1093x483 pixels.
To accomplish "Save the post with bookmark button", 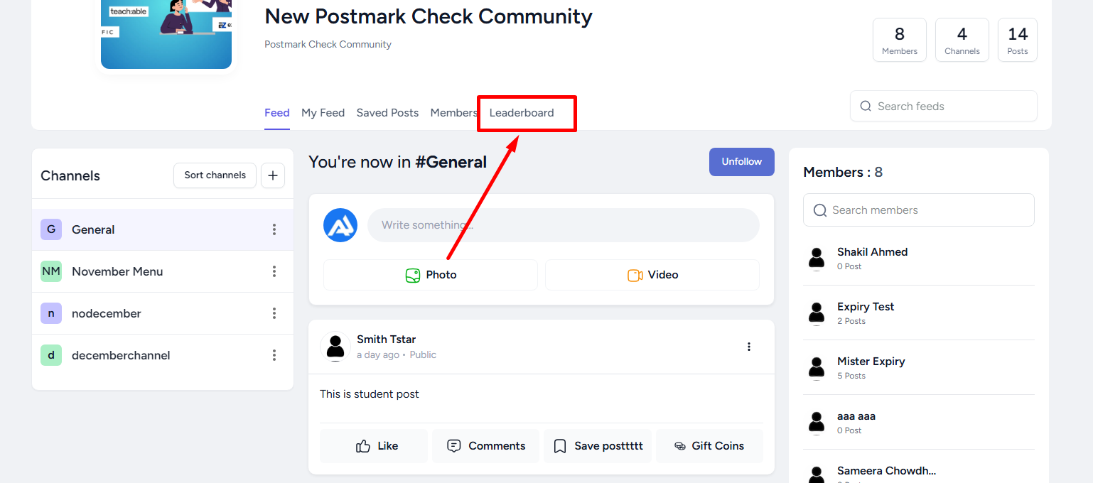I will 598,446.
